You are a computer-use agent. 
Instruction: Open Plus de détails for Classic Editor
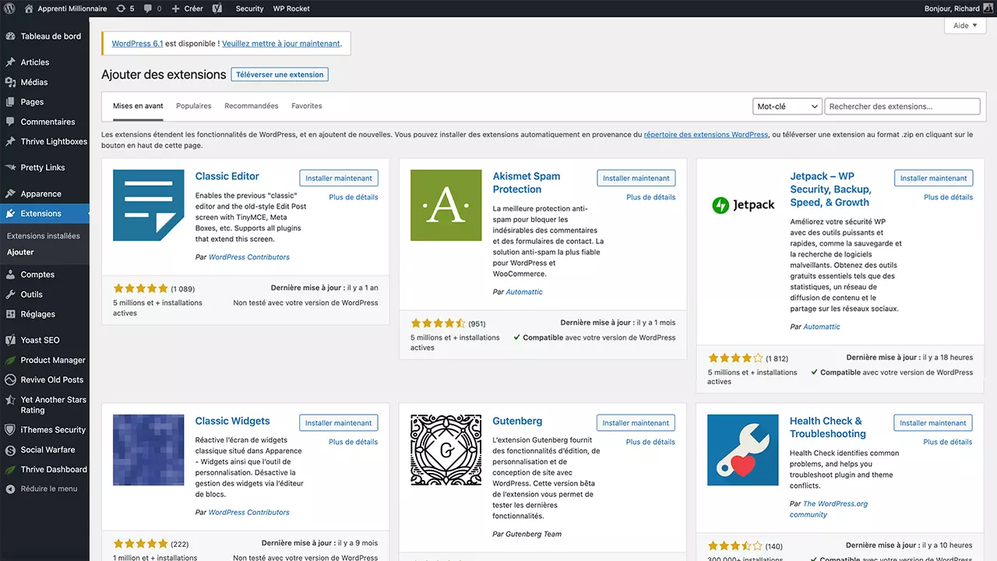pos(354,197)
